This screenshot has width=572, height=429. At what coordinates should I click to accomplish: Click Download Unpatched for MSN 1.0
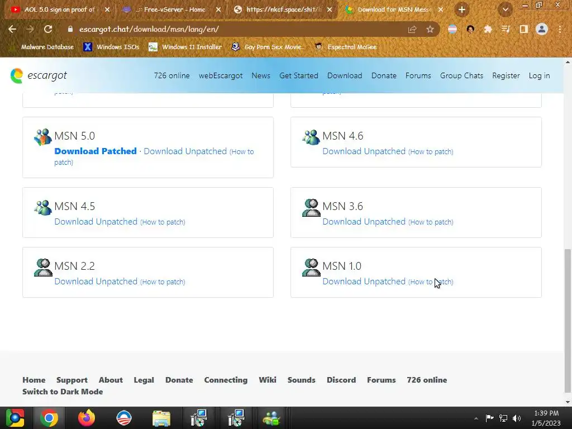tap(364, 282)
